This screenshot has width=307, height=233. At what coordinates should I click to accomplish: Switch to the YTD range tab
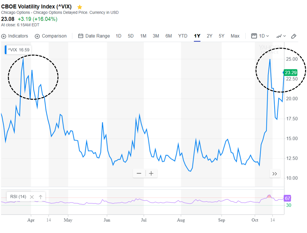click(x=183, y=36)
